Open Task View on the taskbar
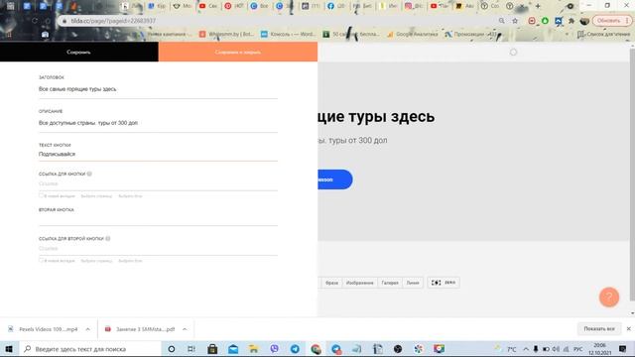The width and height of the screenshot is (635, 357). pos(191,349)
